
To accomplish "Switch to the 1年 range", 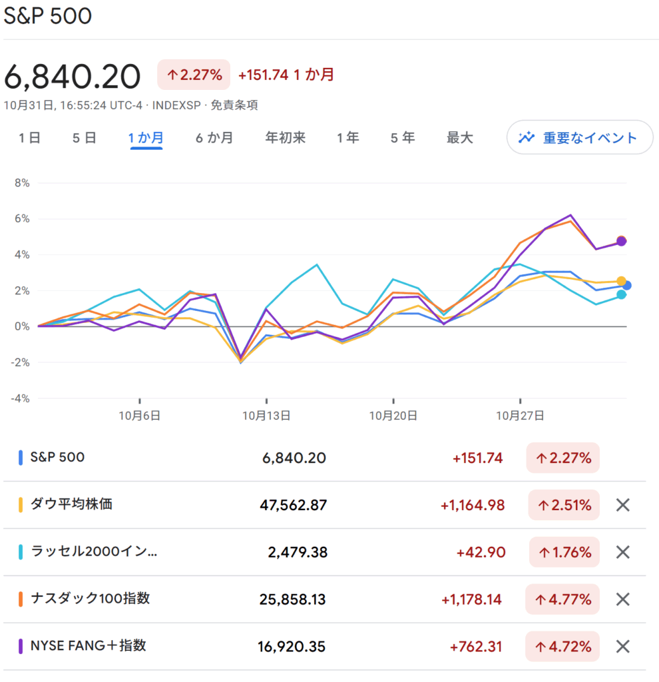I will pyautogui.click(x=347, y=138).
